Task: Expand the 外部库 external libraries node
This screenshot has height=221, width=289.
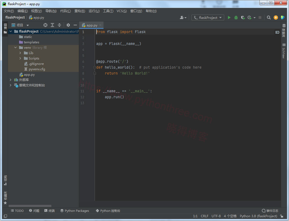Action: click(x=10, y=80)
